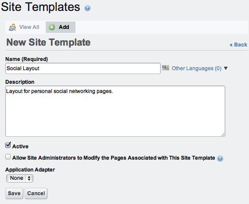Open the Application Adapter dropdown
This screenshot has width=249, height=204.
[20, 178]
